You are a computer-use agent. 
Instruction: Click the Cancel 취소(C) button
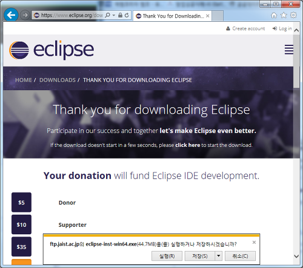(x=240, y=256)
